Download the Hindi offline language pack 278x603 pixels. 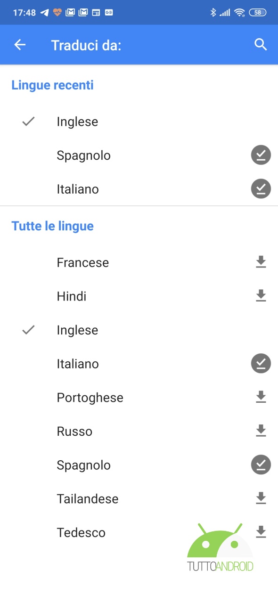261,296
